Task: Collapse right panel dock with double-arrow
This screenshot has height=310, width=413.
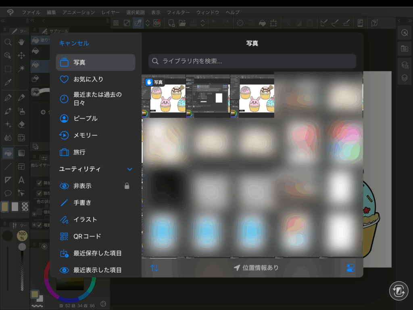Action: [x=399, y=21]
